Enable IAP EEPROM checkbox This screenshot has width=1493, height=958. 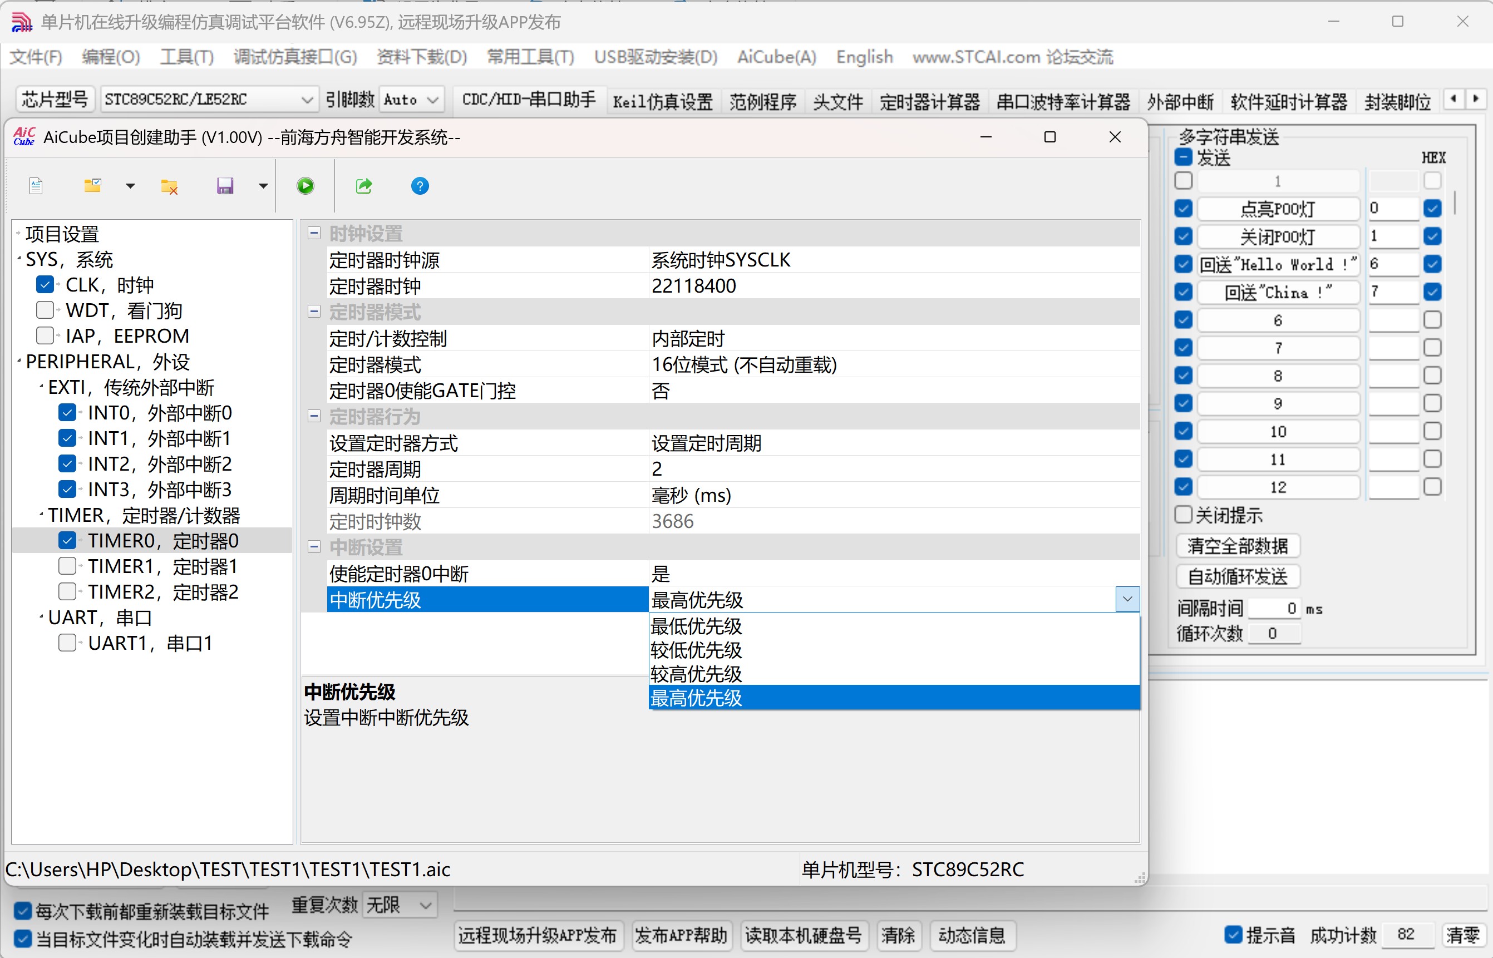(x=45, y=335)
